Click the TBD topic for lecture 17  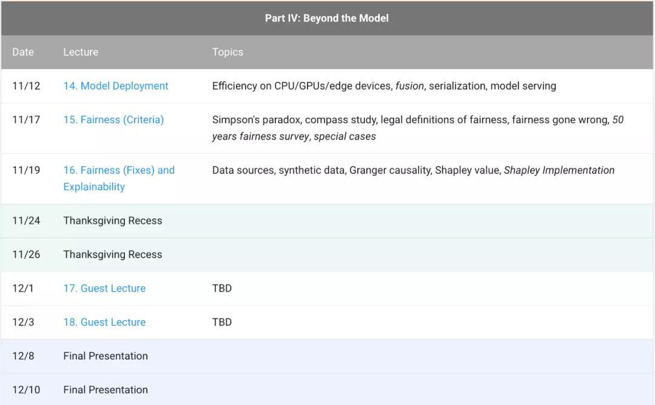point(222,289)
